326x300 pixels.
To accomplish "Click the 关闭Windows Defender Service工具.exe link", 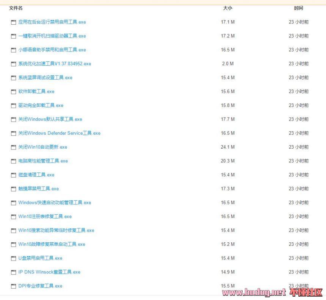I will [x=59, y=133].
